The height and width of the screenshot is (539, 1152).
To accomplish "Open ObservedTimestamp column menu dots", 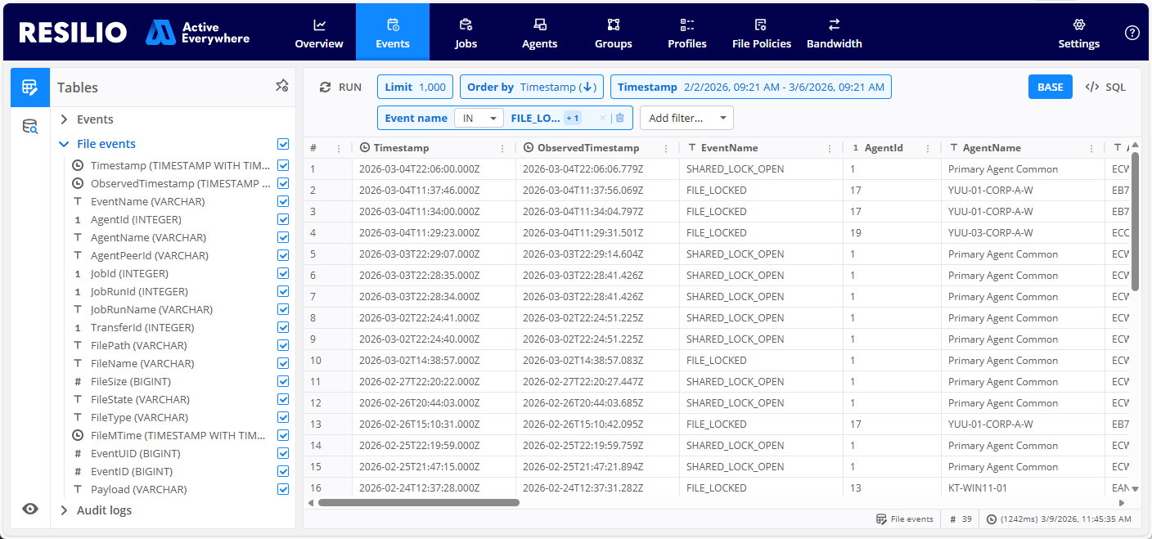I will click(x=666, y=148).
